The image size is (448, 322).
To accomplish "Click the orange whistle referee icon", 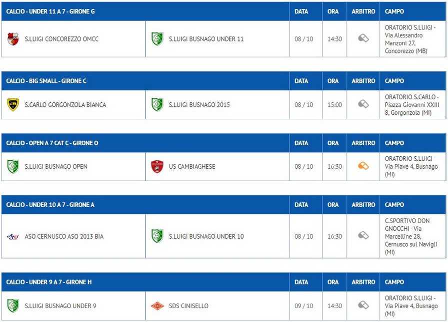I will coord(363,166).
